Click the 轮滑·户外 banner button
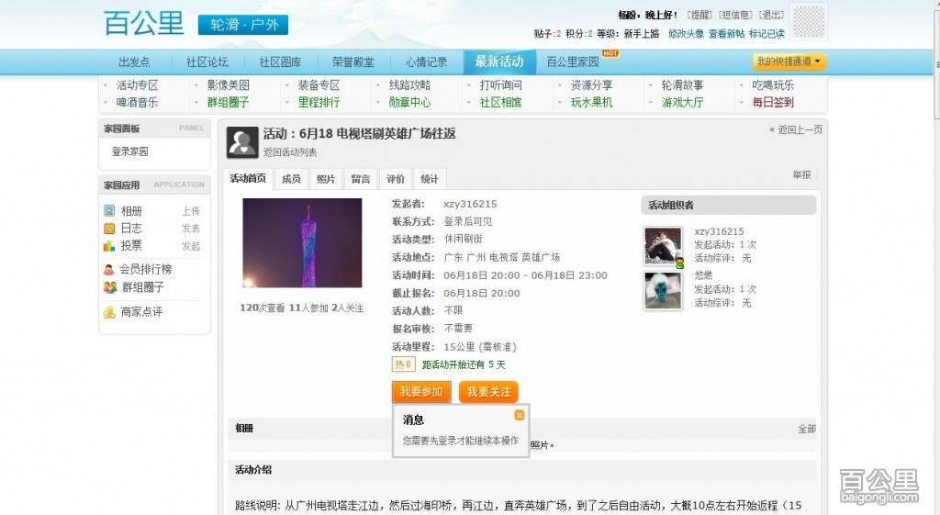This screenshot has width=940, height=515. pos(243,25)
